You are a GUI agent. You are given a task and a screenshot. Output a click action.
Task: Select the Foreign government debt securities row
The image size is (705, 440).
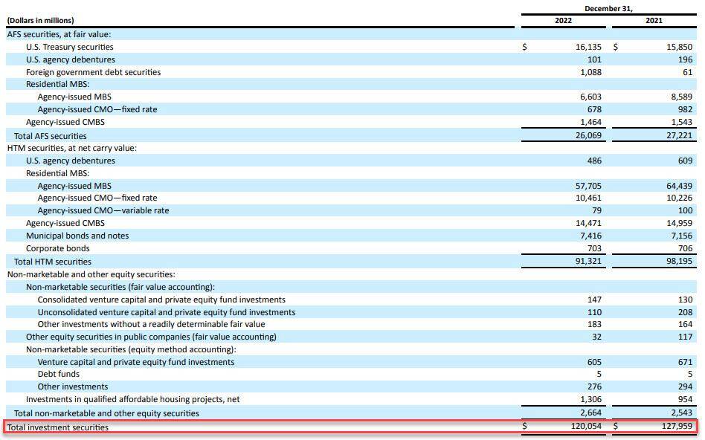coord(93,72)
